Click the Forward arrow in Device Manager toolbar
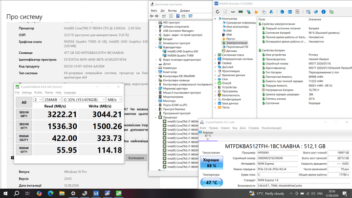This screenshot has width=352, height=198. point(157,16)
